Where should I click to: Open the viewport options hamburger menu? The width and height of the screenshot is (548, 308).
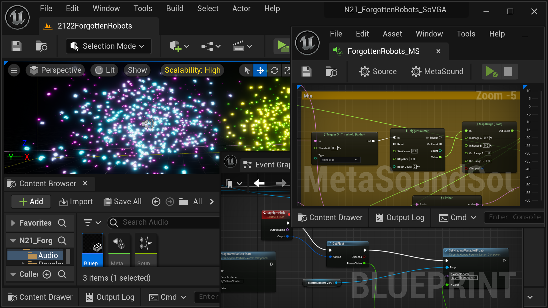(14, 70)
